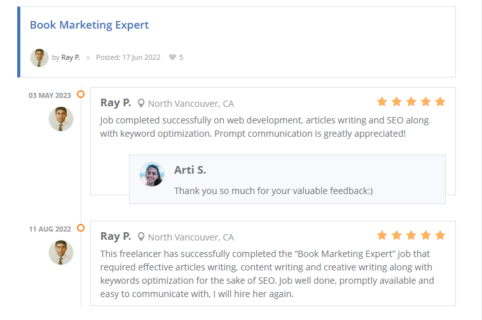Click the location pin in May 2023 review

141,103
